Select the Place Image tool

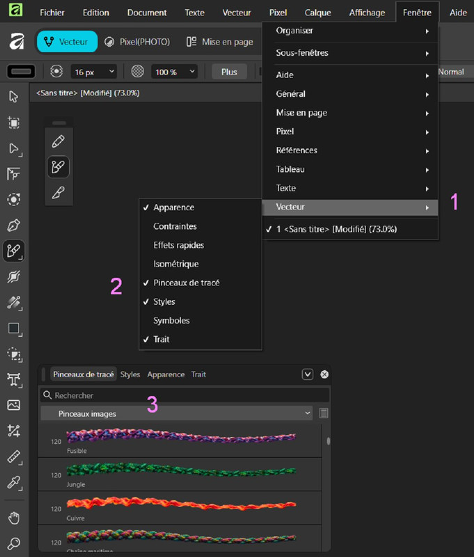(x=13, y=405)
